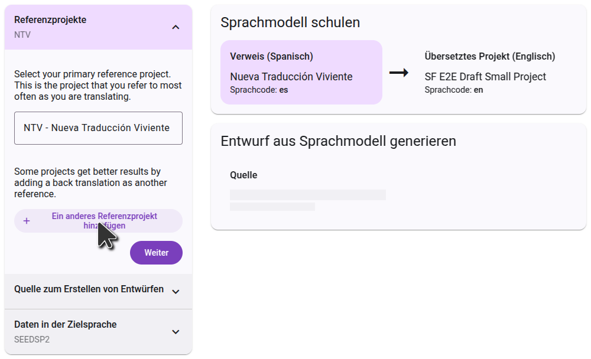Click the Sprachmodell schulen heading

(290, 22)
